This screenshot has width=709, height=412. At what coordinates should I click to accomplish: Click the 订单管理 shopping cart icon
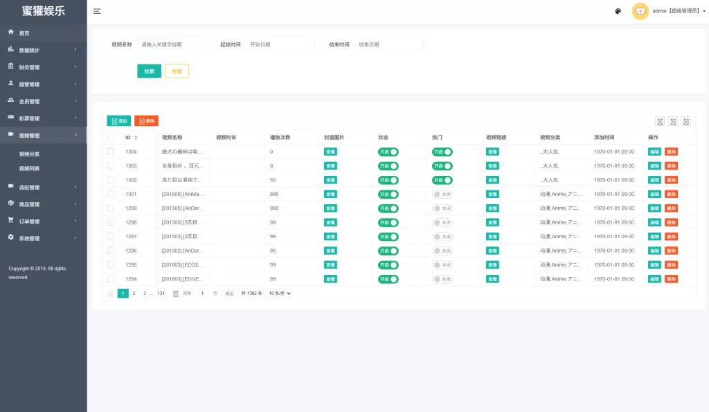click(x=11, y=221)
